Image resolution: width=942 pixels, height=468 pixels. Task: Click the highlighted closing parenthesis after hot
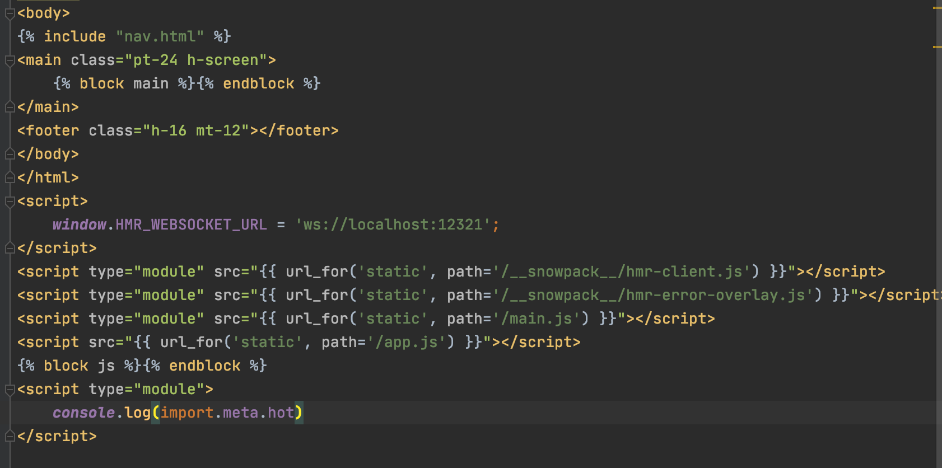[299, 413]
